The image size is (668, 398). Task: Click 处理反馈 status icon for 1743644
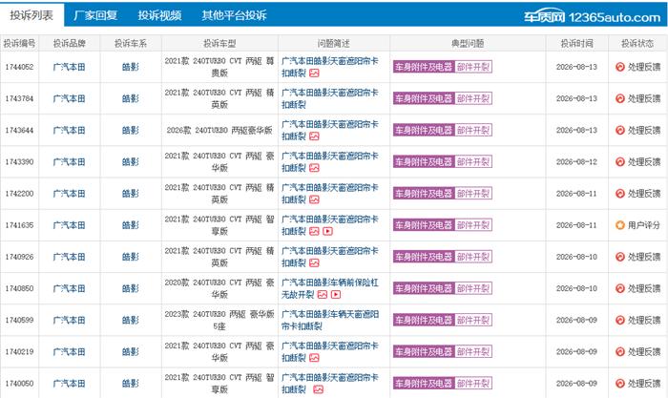coord(620,130)
